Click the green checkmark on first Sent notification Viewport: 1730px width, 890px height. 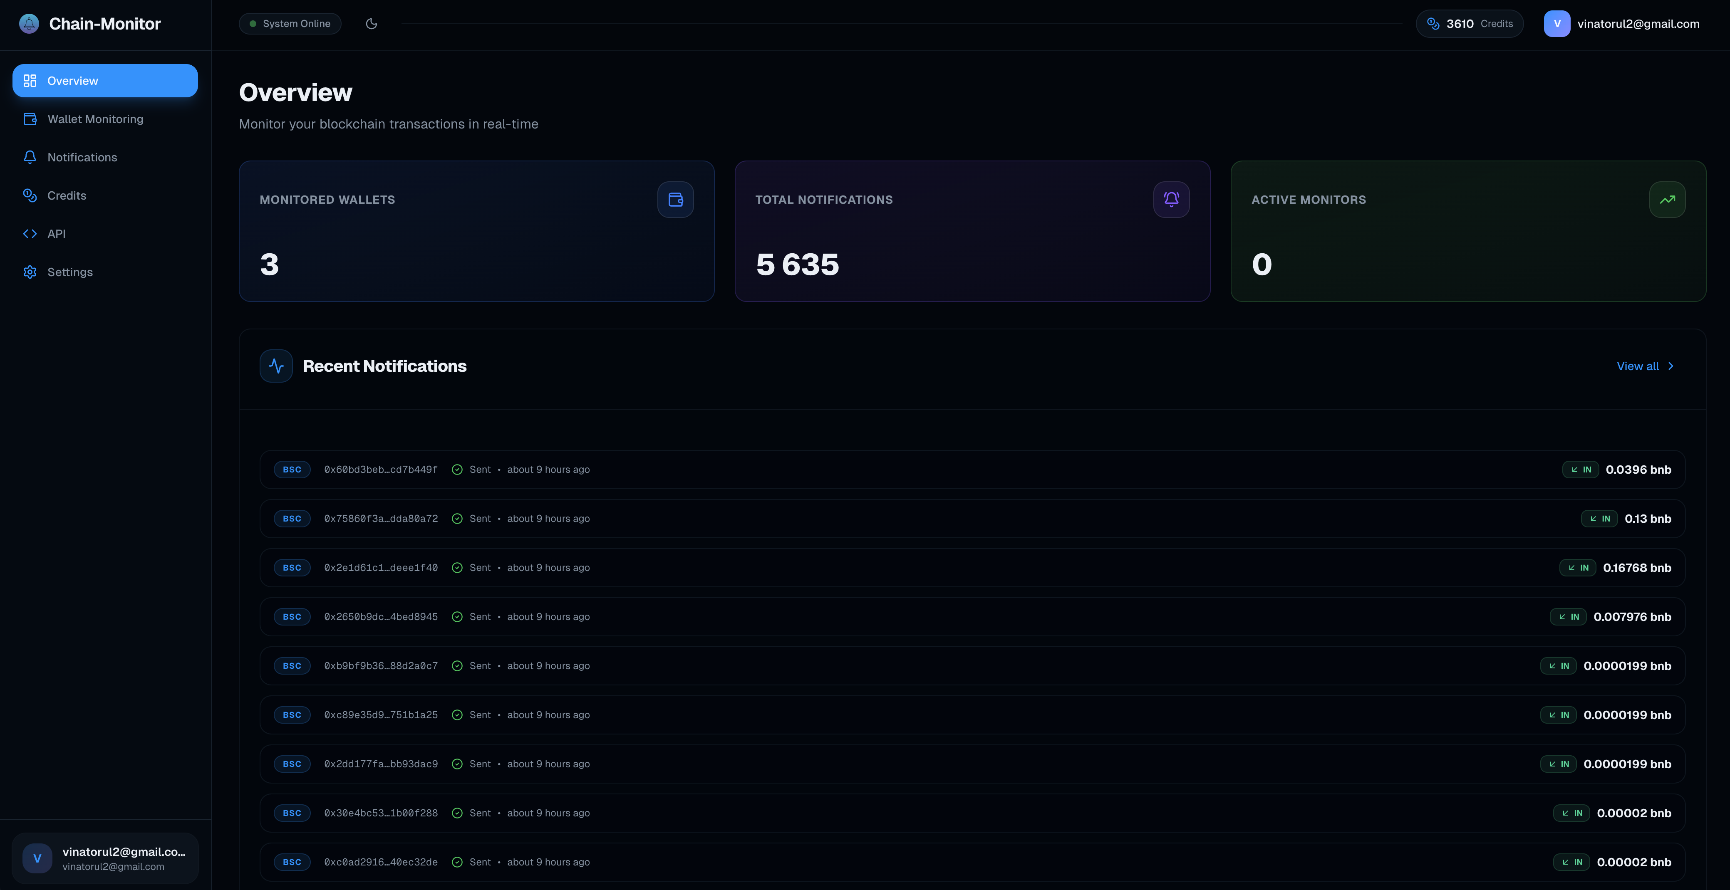point(458,469)
